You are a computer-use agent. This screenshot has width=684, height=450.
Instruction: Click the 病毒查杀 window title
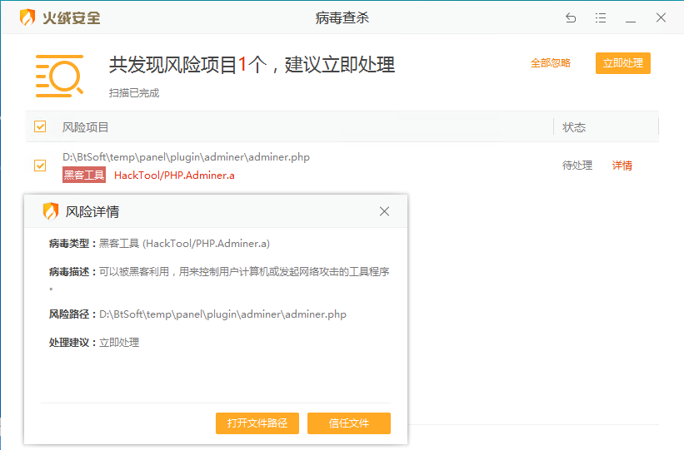pos(342,17)
